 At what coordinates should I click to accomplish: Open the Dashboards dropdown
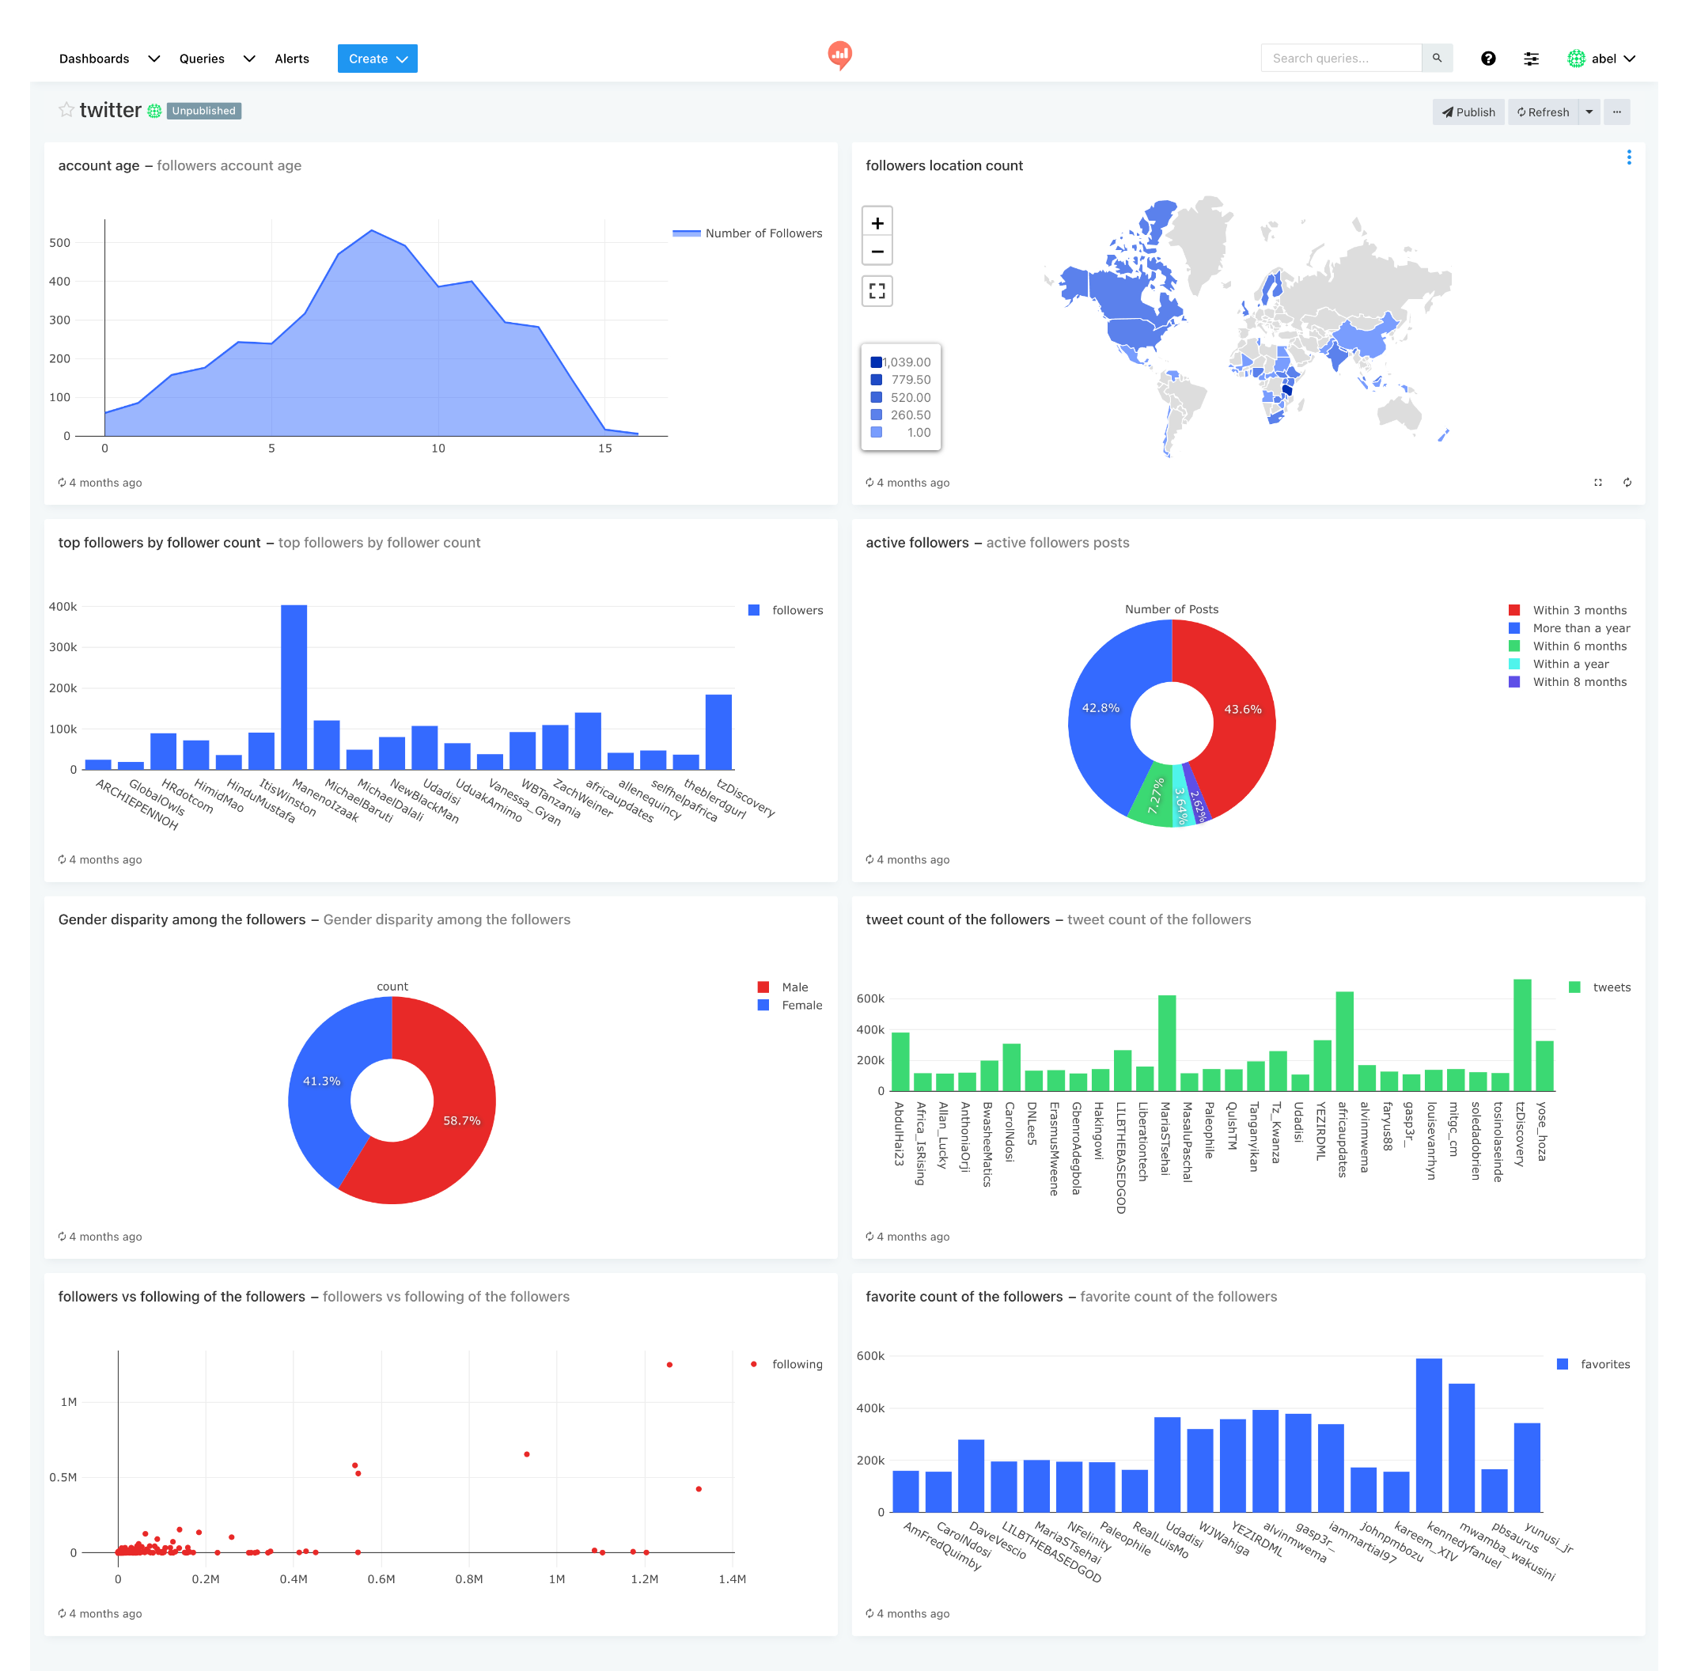(x=93, y=59)
